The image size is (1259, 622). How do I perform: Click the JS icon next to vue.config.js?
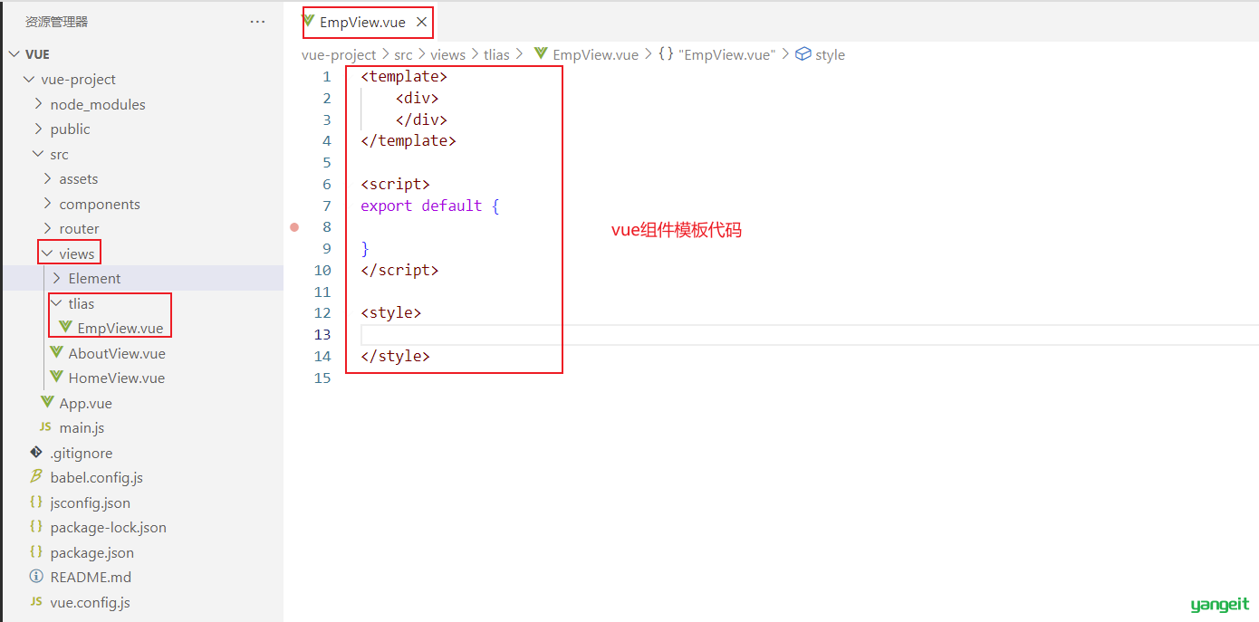[36, 601]
